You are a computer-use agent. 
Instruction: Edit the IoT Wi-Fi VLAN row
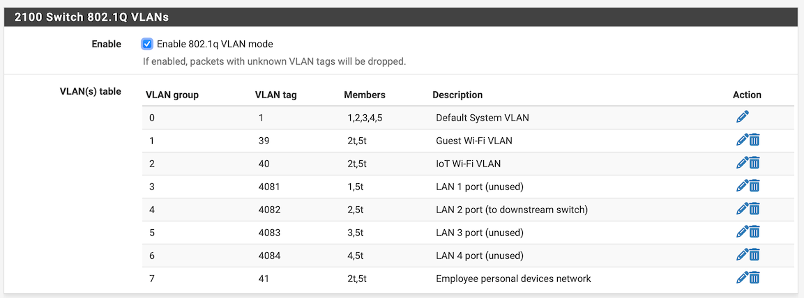point(742,163)
